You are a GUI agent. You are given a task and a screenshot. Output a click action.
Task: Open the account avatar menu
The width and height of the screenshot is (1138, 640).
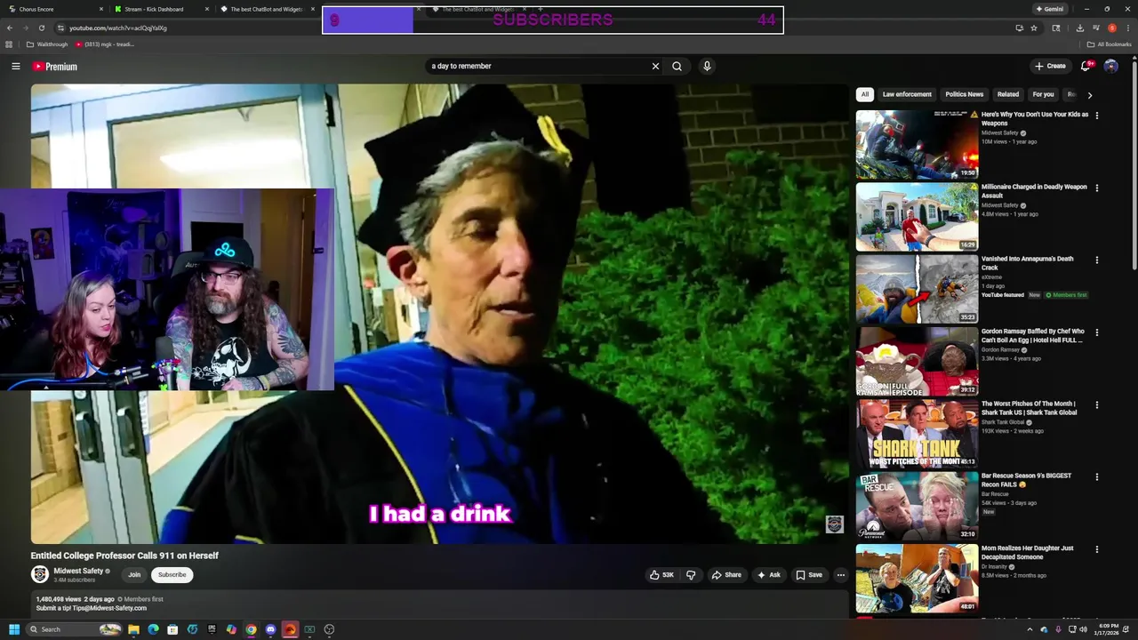tap(1110, 66)
